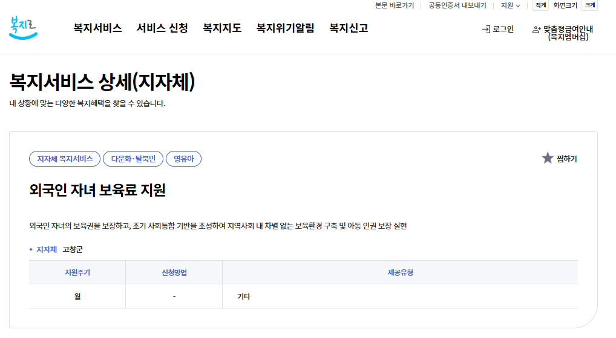Click the 지자체 label
The image size is (616, 338).
pos(47,249)
